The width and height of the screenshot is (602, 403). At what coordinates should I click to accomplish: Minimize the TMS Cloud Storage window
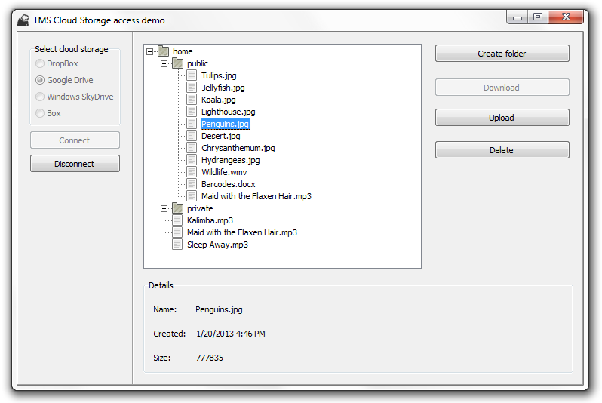click(x=518, y=17)
